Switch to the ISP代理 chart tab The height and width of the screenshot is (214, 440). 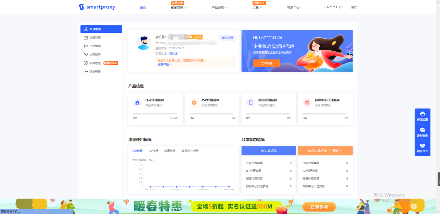click(x=153, y=151)
